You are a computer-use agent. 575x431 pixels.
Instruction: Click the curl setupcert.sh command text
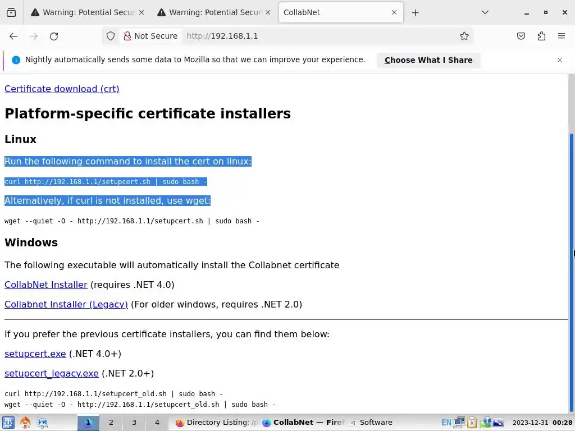[x=106, y=182]
